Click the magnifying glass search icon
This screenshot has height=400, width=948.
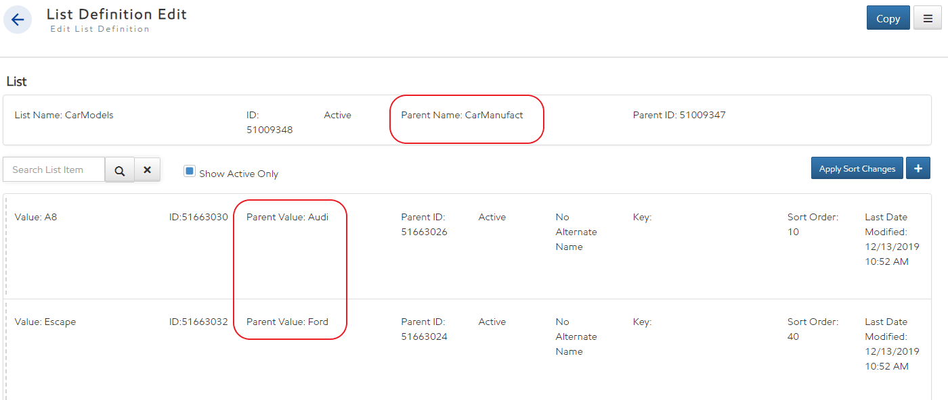point(120,170)
